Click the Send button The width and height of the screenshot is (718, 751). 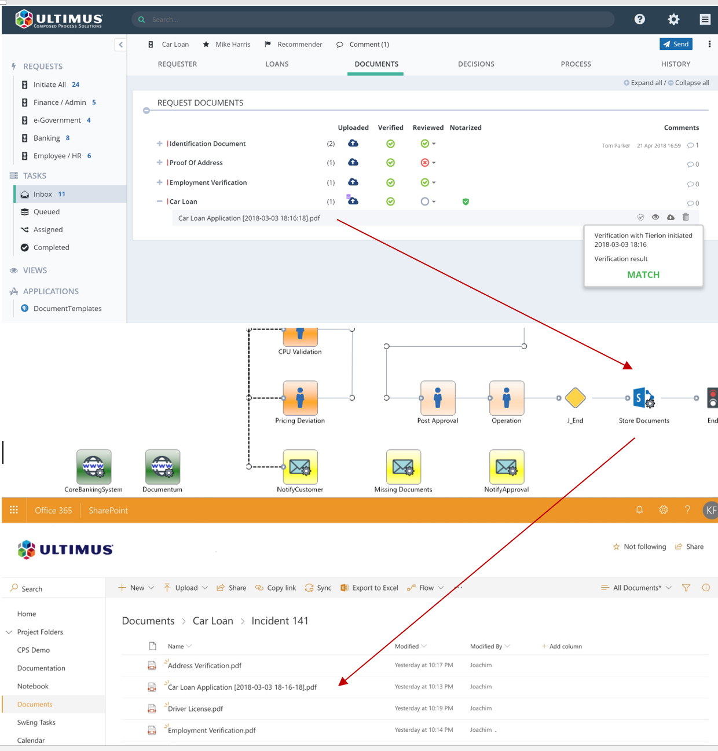pos(676,44)
